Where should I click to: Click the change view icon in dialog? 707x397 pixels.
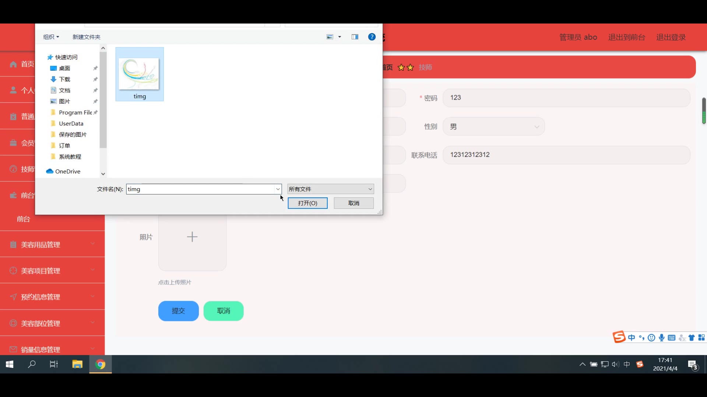[x=330, y=37]
